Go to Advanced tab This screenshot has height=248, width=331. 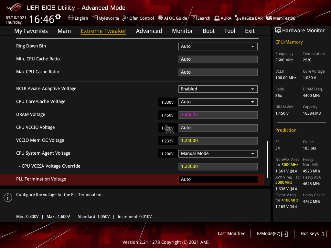[x=149, y=31]
